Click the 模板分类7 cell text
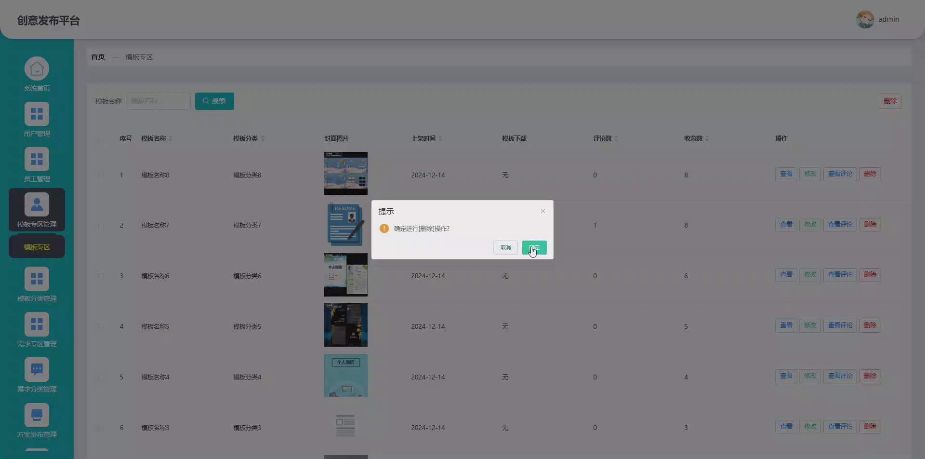The image size is (925, 459). click(247, 225)
